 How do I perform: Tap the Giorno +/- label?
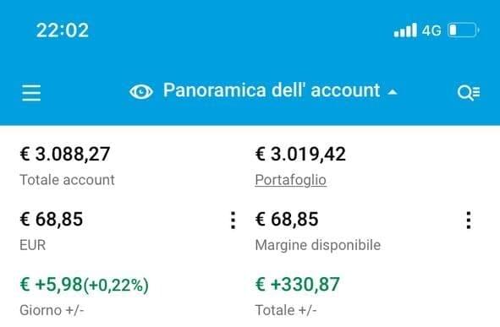coord(52,310)
